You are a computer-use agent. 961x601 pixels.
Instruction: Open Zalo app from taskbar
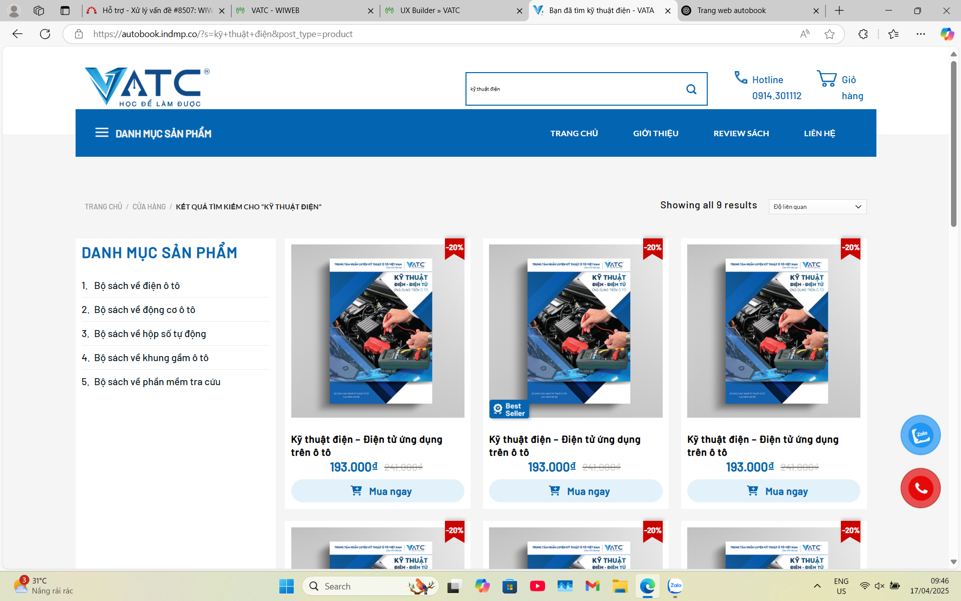(x=675, y=586)
